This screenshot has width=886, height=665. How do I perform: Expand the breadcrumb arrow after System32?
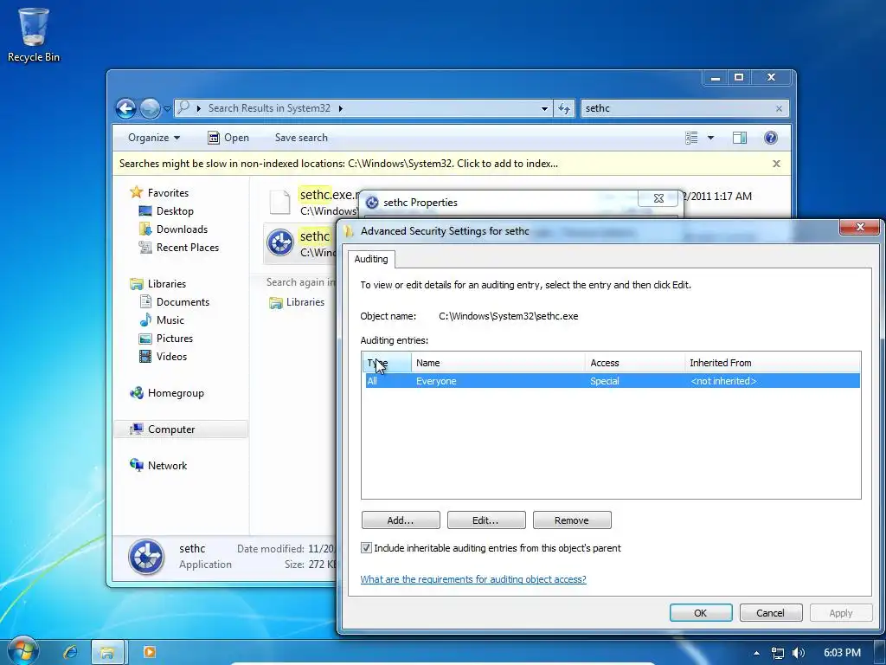click(x=341, y=108)
